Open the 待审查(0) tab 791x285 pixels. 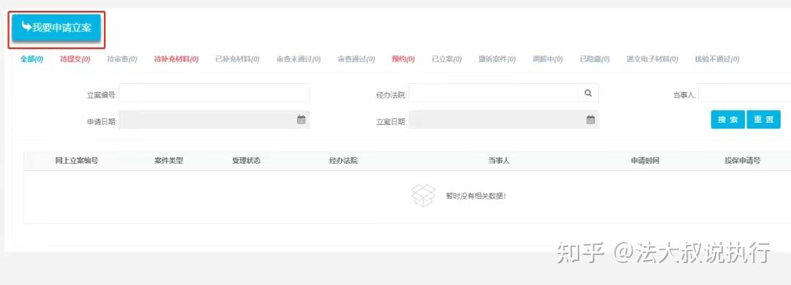coord(122,59)
